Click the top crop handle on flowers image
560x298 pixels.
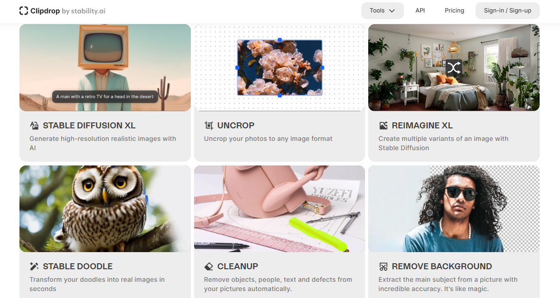coord(280,40)
